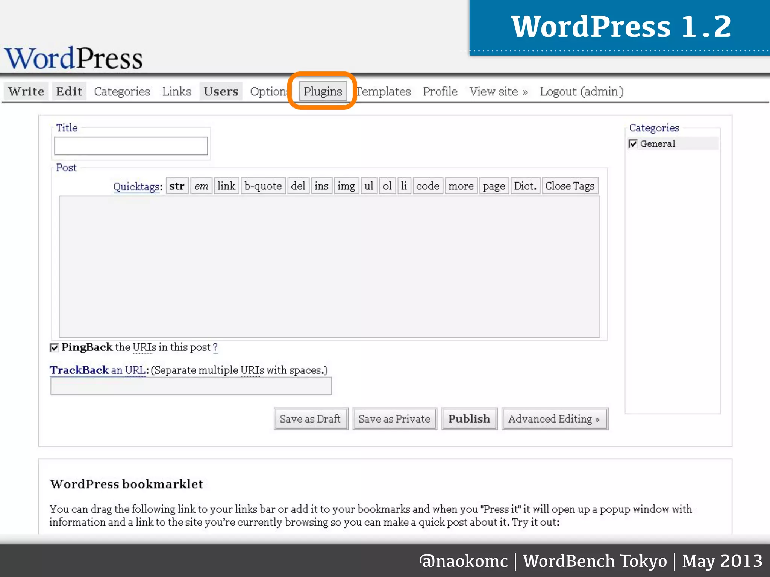Open the Users menu tab

(x=221, y=91)
